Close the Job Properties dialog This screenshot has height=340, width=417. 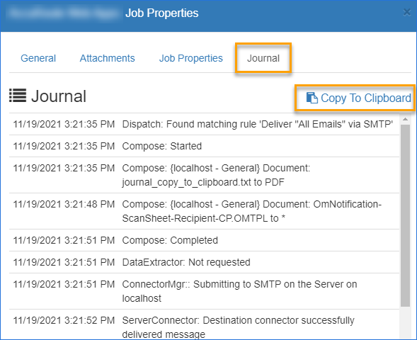click(407, 12)
